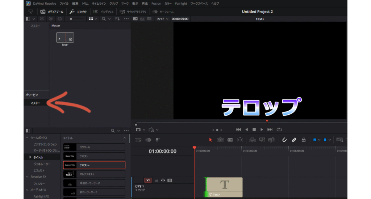Image resolution: width=371 pixels, height=199 pixels.
Task: Jump to the first frame with skip-back button
Action: click(238, 130)
